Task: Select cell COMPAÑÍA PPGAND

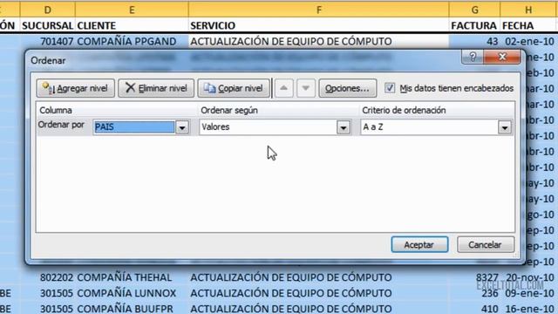Action: click(132, 42)
